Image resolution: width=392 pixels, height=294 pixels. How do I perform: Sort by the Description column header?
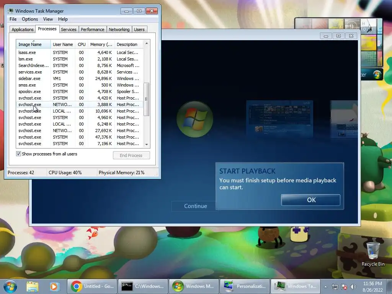129,44
